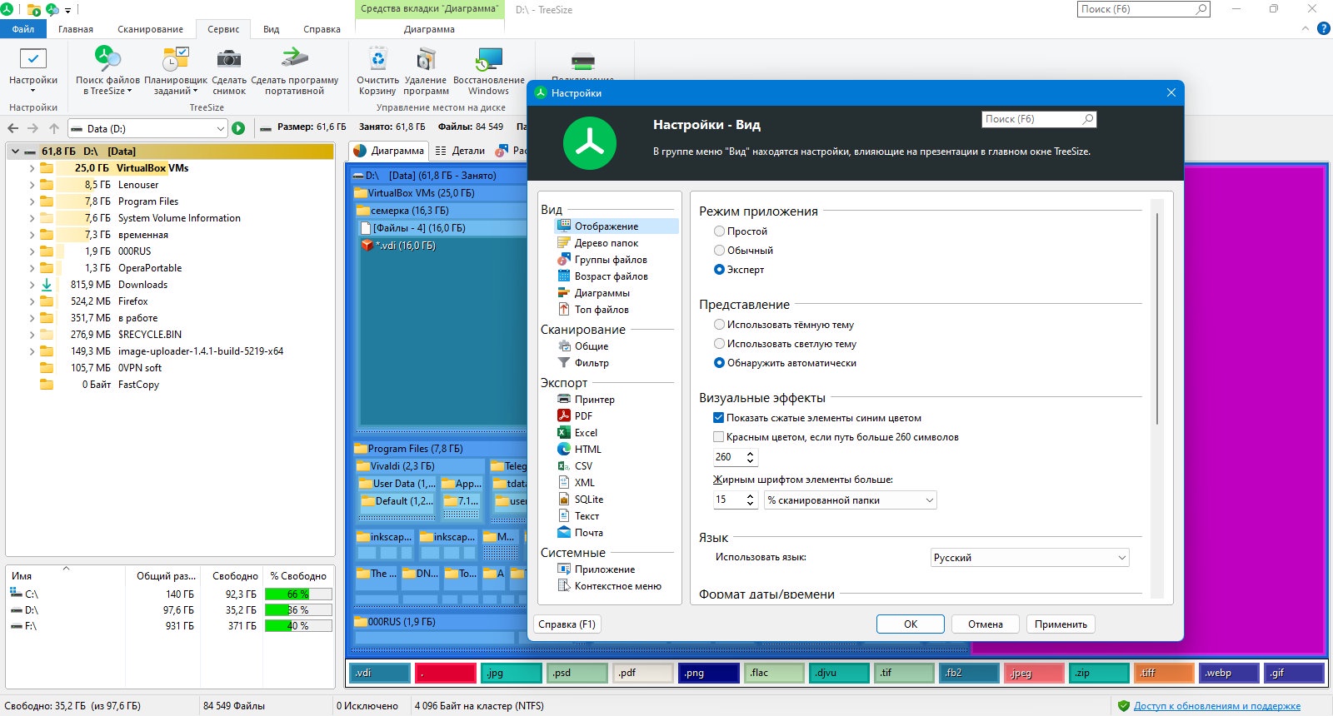Image resolution: width=1333 pixels, height=716 pixels.
Task: Click the .vdi color legend swatch
Action: pyautogui.click(x=379, y=673)
